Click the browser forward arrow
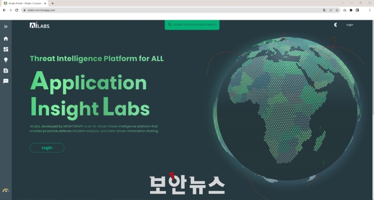Screen dimensions: 374x200 [10, 10]
